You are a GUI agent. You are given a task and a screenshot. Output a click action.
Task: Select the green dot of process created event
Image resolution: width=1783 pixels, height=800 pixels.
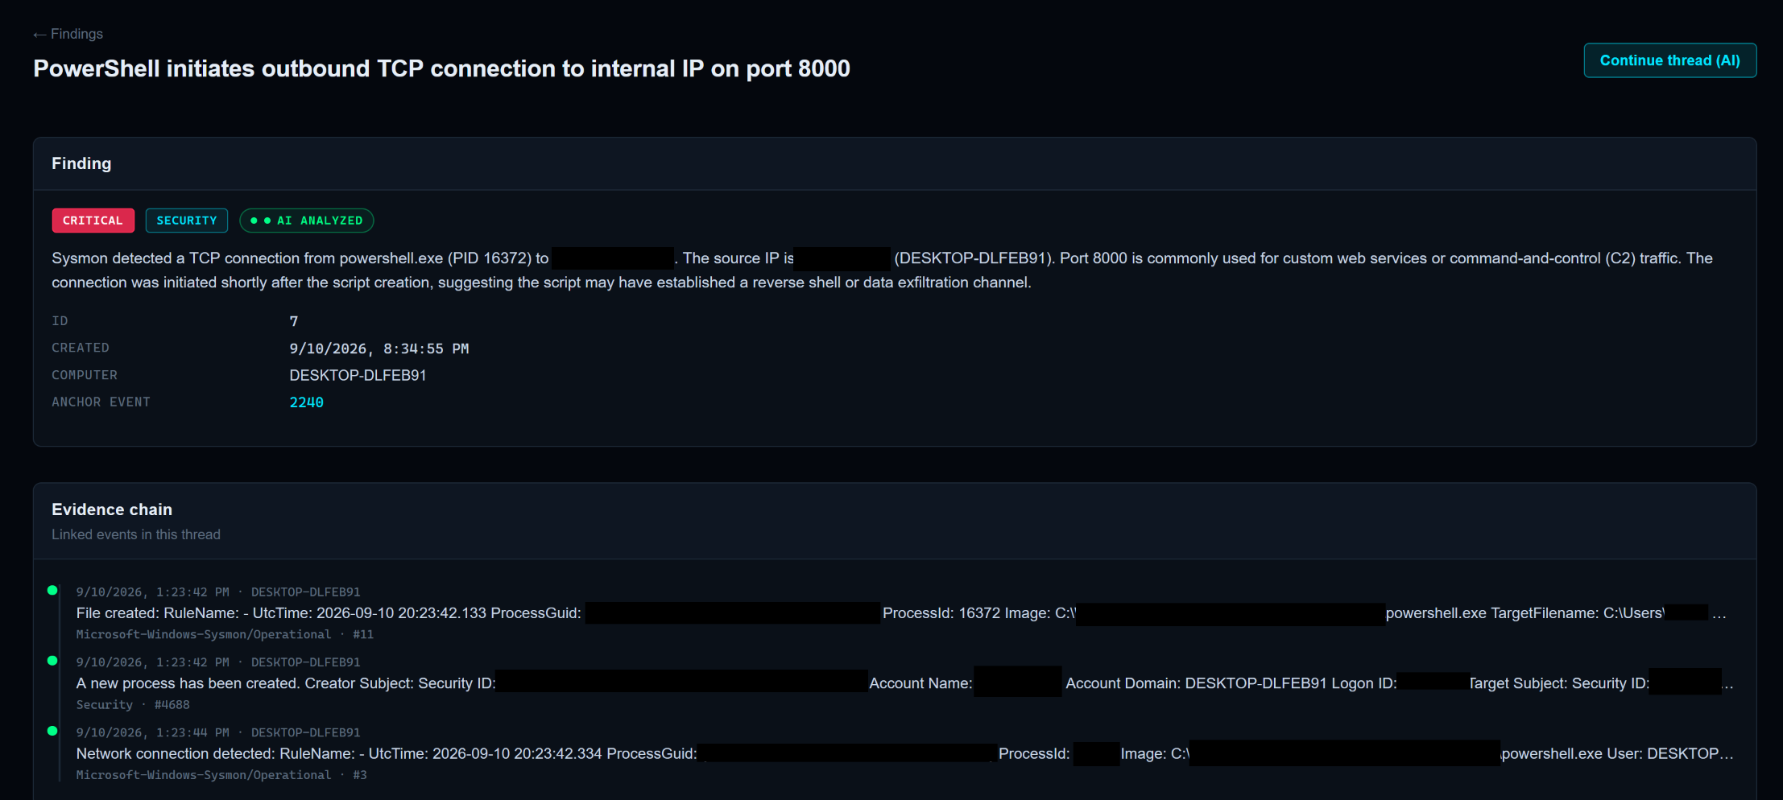(52, 661)
